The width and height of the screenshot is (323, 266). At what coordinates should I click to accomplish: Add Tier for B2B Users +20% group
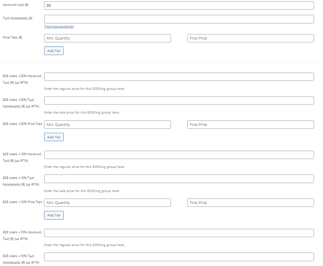coord(54,137)
